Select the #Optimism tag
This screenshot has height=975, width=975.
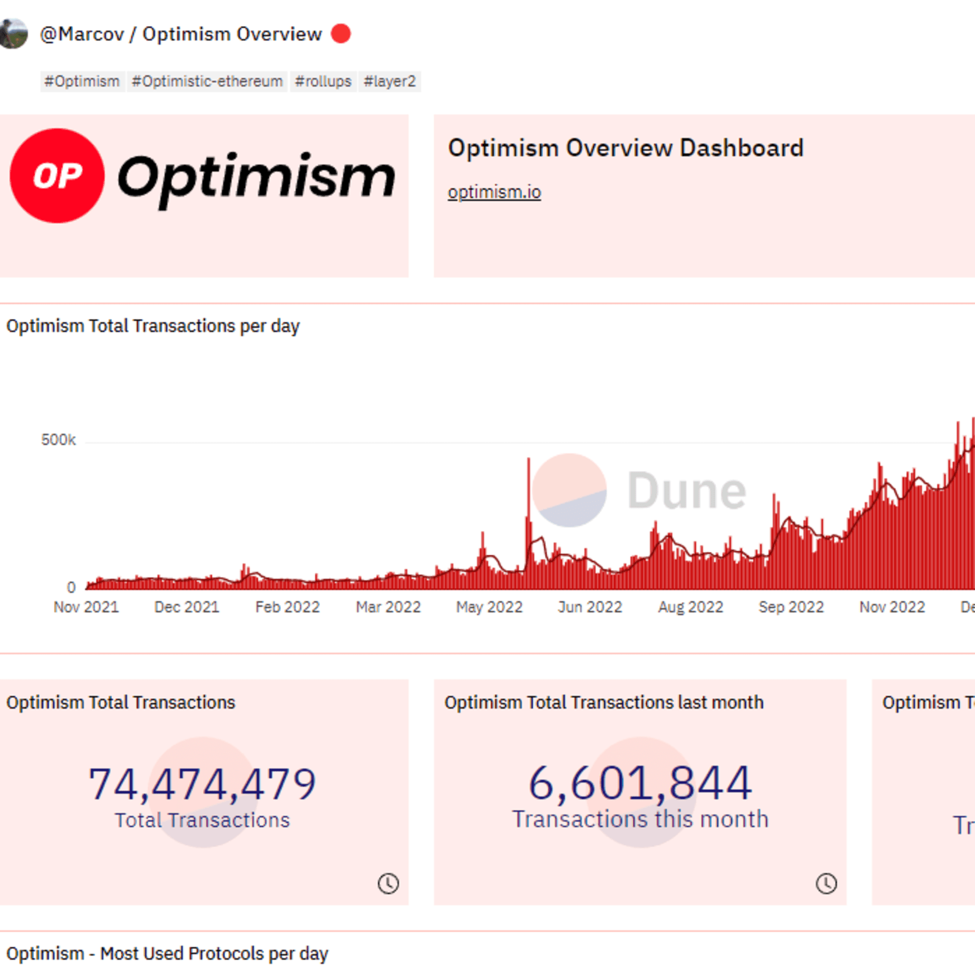pos(82,81)
